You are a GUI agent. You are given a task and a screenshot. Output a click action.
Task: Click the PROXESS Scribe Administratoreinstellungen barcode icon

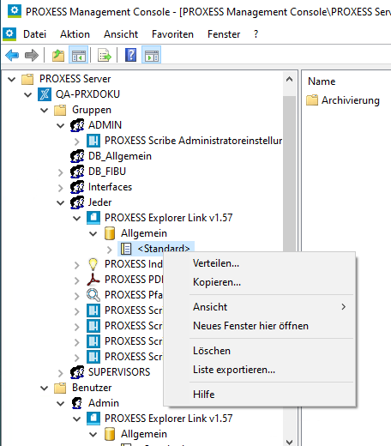point(93,141)
